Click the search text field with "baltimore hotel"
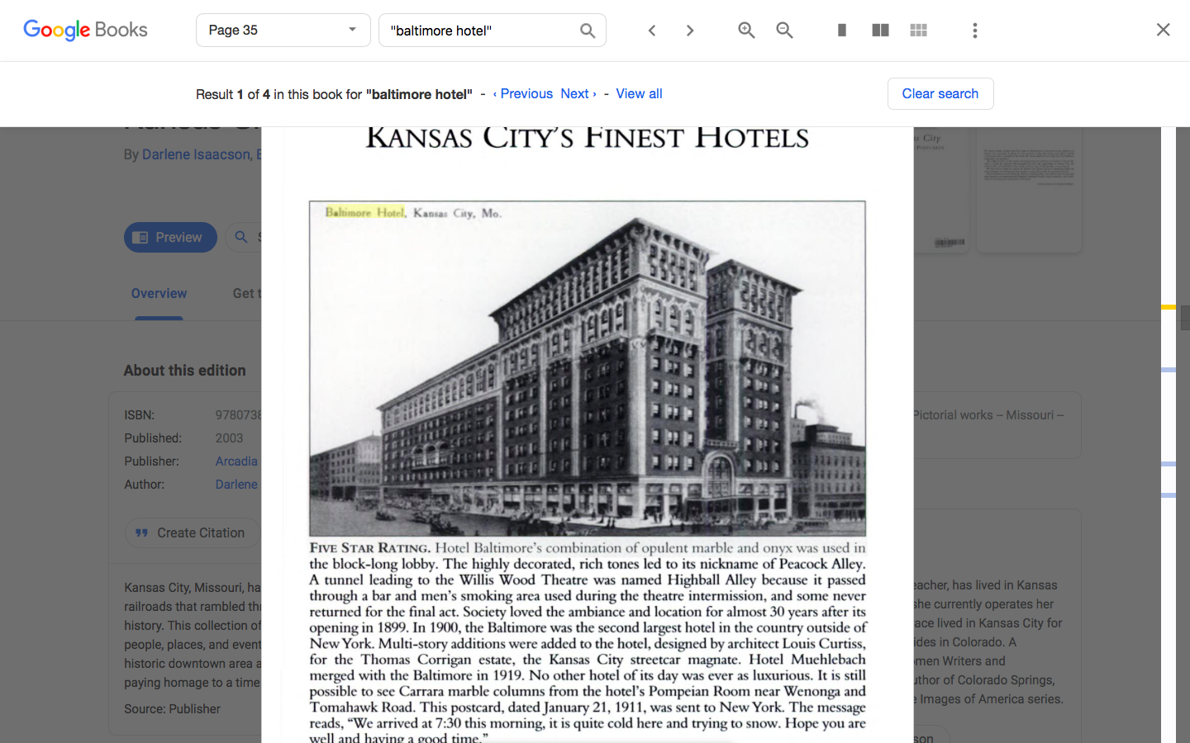 (x=479, y=31)
